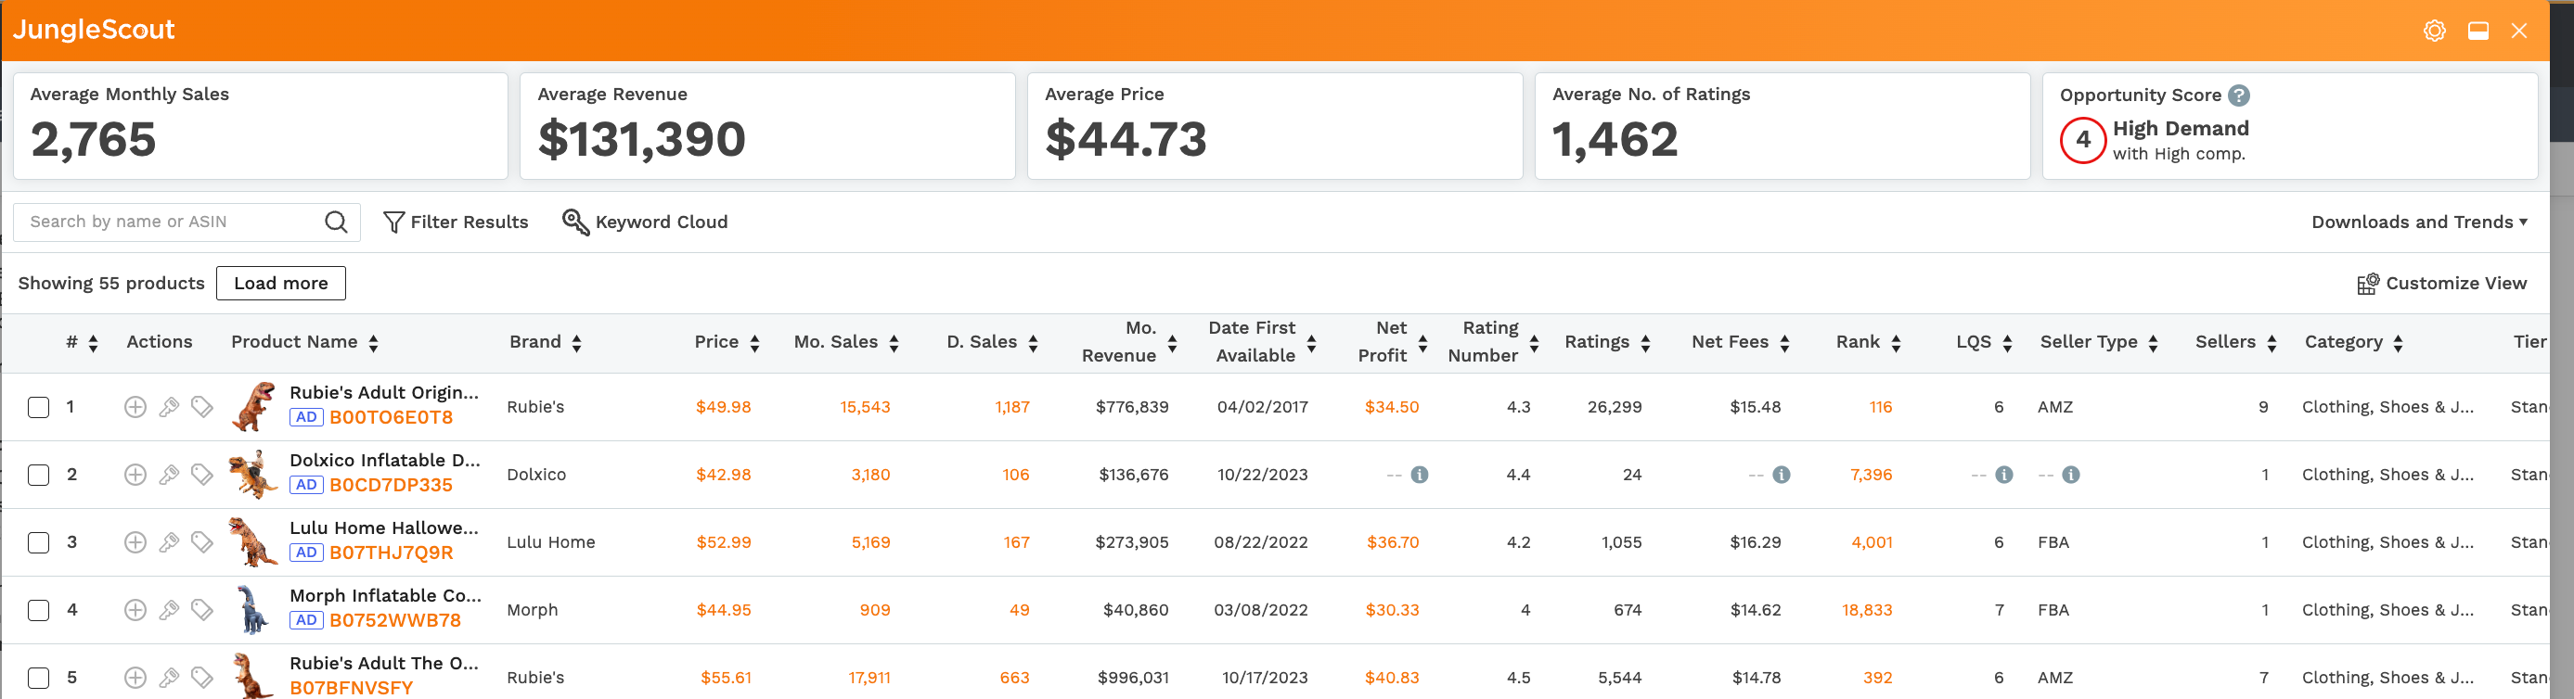Click the Opportunity Score circle showing 4
Viewport: 2574px width, 699px height.
pyautogui.click(x=2083, y=140)
